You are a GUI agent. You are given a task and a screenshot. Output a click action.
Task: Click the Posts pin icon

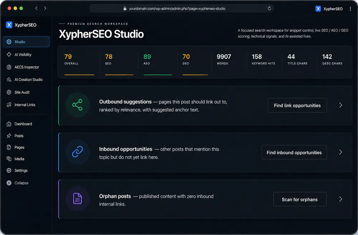coord(9,136)
